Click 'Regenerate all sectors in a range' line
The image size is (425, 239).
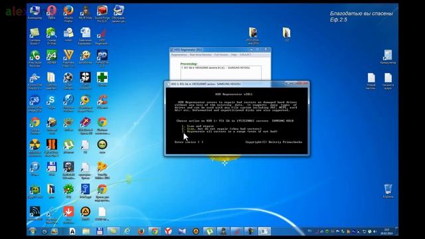tap(230, 131)
